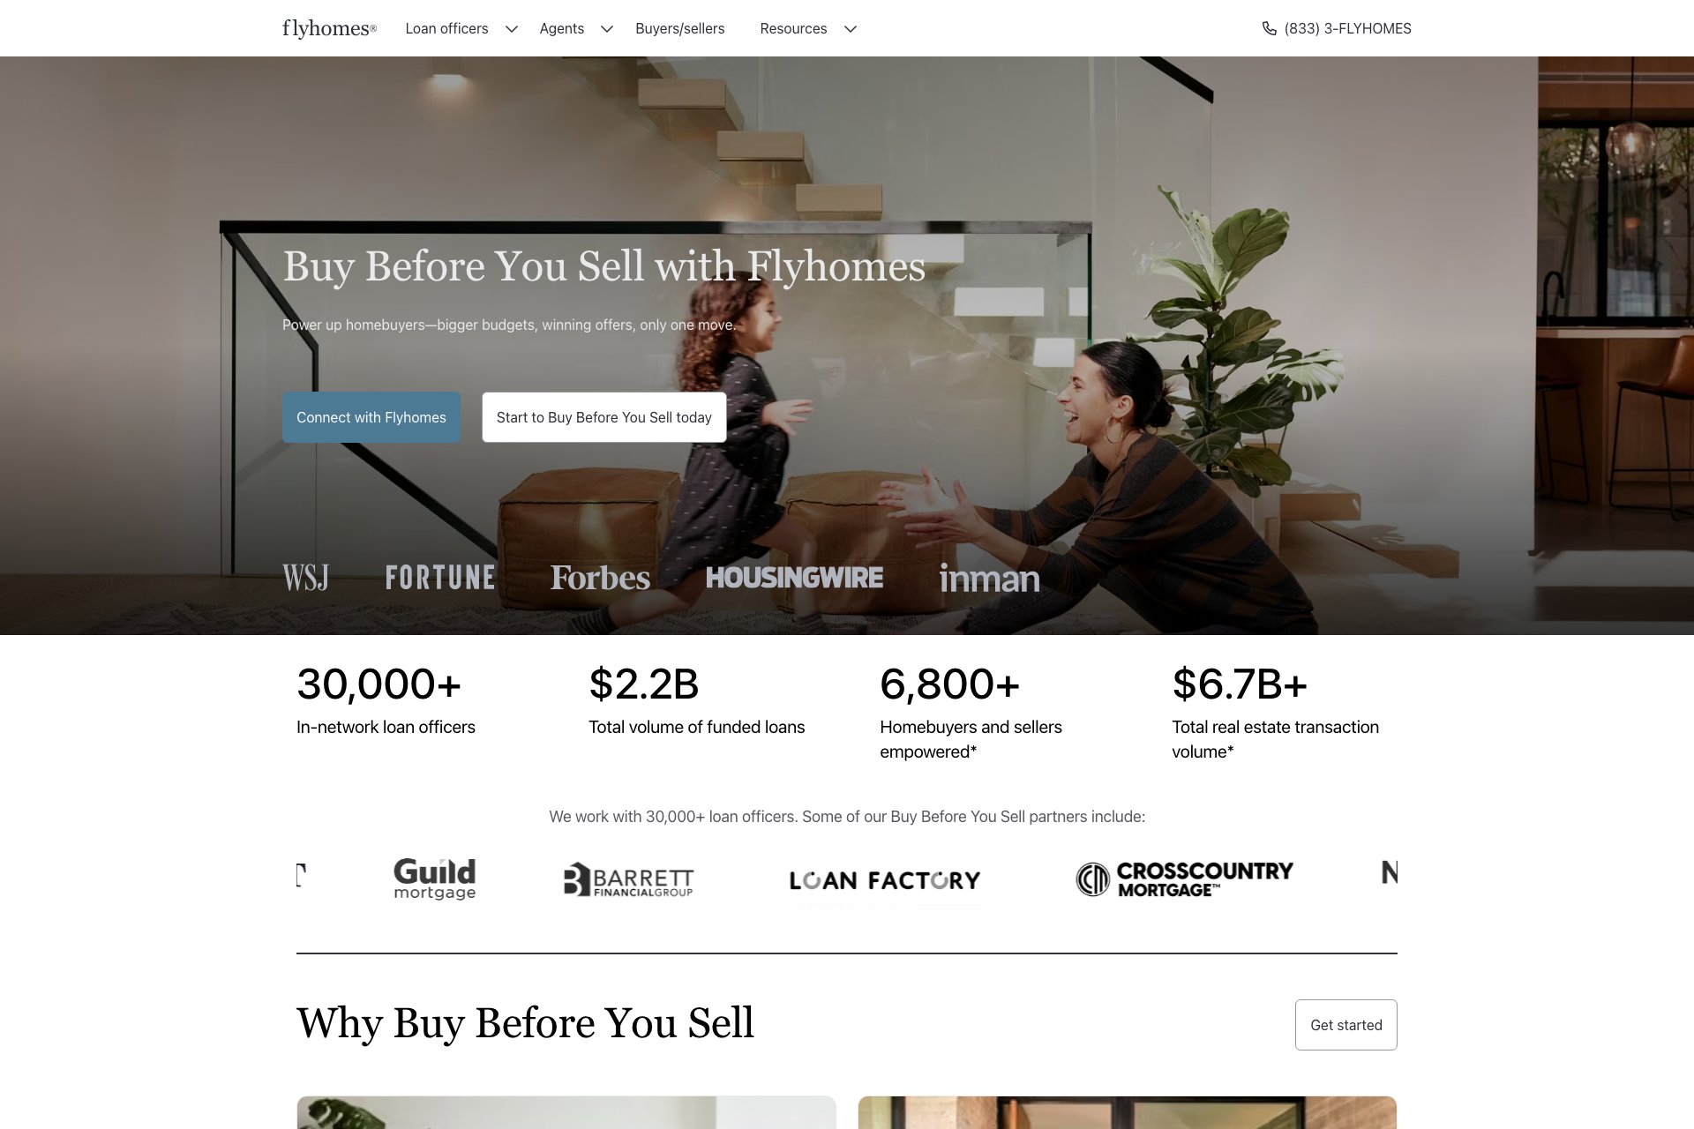Click the CrossCountry Mortgage logo
The width and height of the screenshot is (1694, 1129).
tap(1184, 879)
